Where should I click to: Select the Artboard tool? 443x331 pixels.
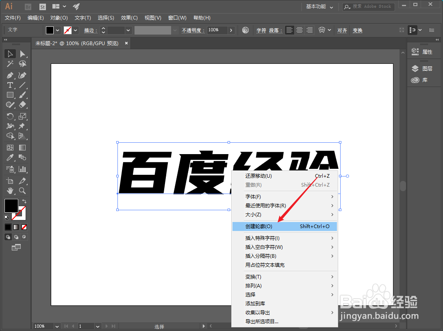coord(10,181)
